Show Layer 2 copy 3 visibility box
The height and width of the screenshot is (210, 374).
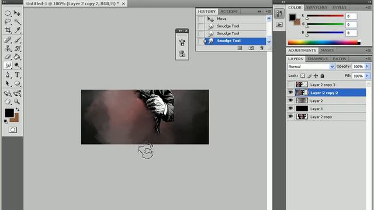pos(290,84)
